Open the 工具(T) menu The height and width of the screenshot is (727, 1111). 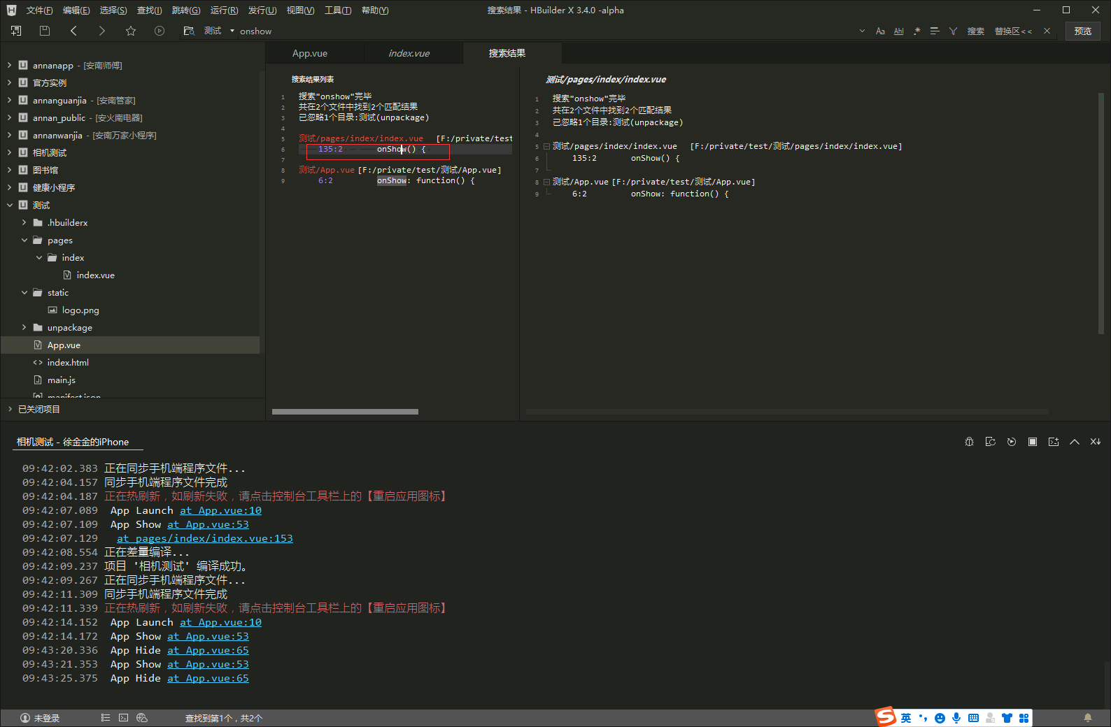pos(338,10)
